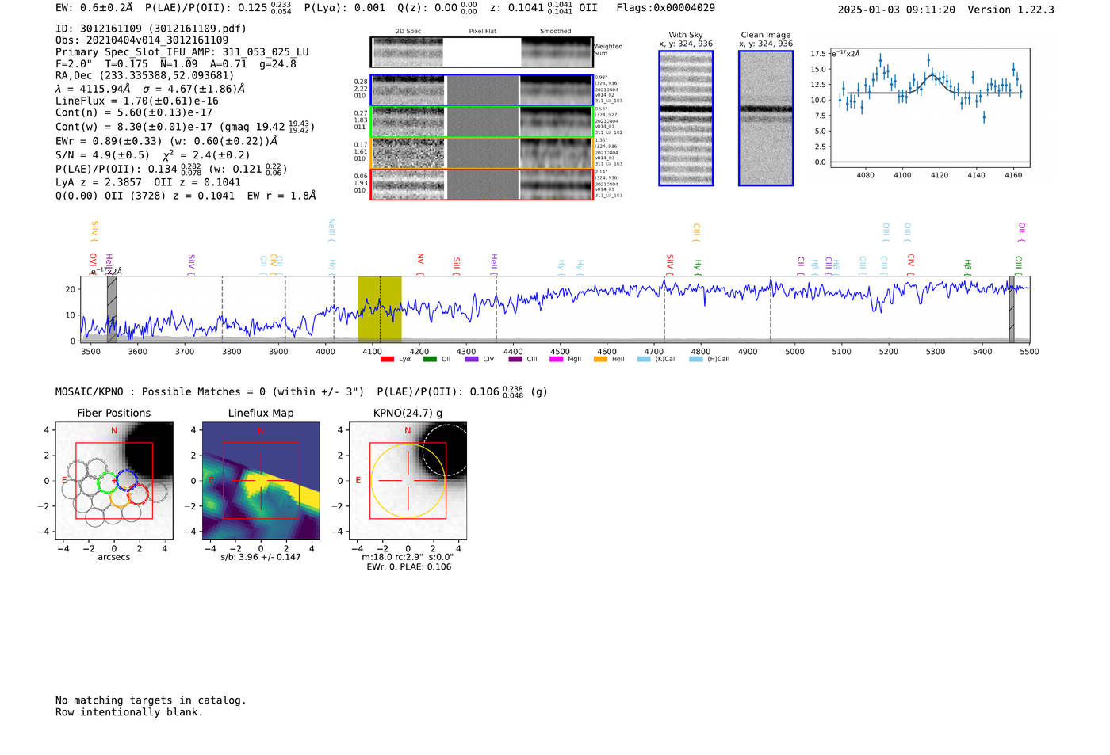Open the With Sky image thumbnail
Viewport: 1110px width, 755px height.
coord(686,118)
